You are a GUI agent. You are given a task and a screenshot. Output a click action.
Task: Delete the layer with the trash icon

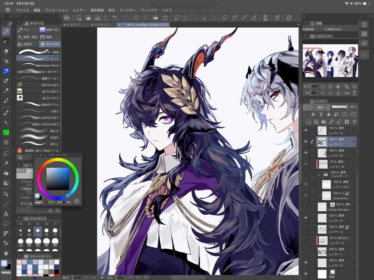point(355,122)
